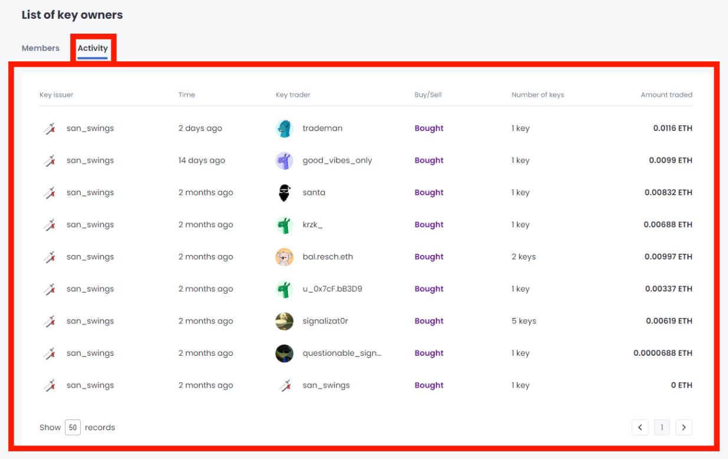728x459 pixels.
Task: Click the 0.0000688 ETH amount
Action: (663, 353)
